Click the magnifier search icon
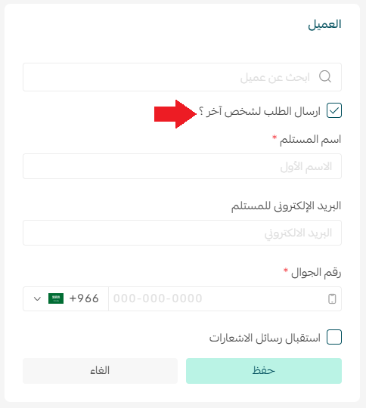This screenshot has width=366, height=408. tap(325, 76)
